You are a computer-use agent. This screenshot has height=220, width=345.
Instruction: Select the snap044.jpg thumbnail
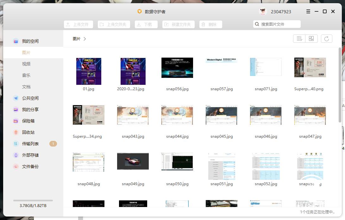point(177,115)
